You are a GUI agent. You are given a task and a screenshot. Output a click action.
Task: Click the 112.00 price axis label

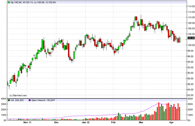click(x=191, y=12)
